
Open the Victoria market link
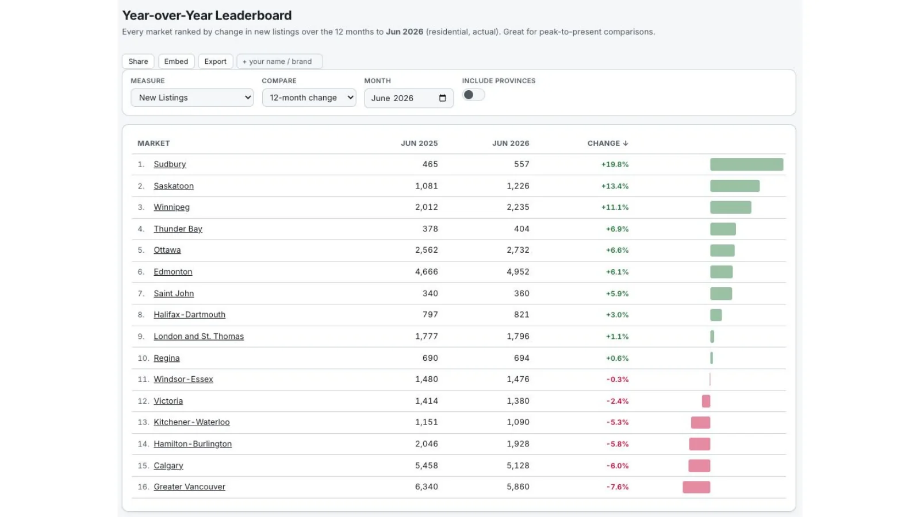point(168,401)
